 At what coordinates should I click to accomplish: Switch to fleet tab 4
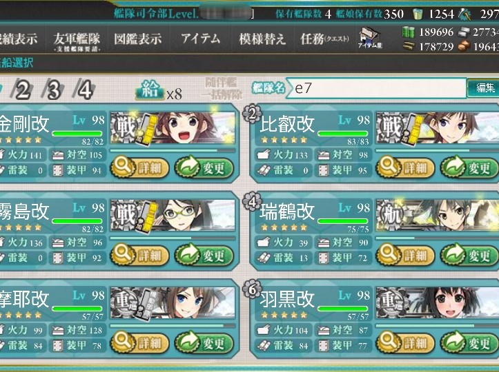84,90
